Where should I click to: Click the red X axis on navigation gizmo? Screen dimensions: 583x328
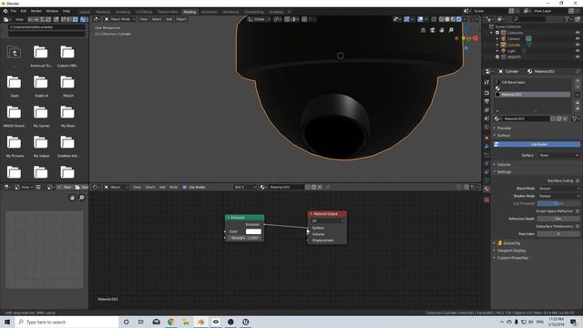(476, 38)
